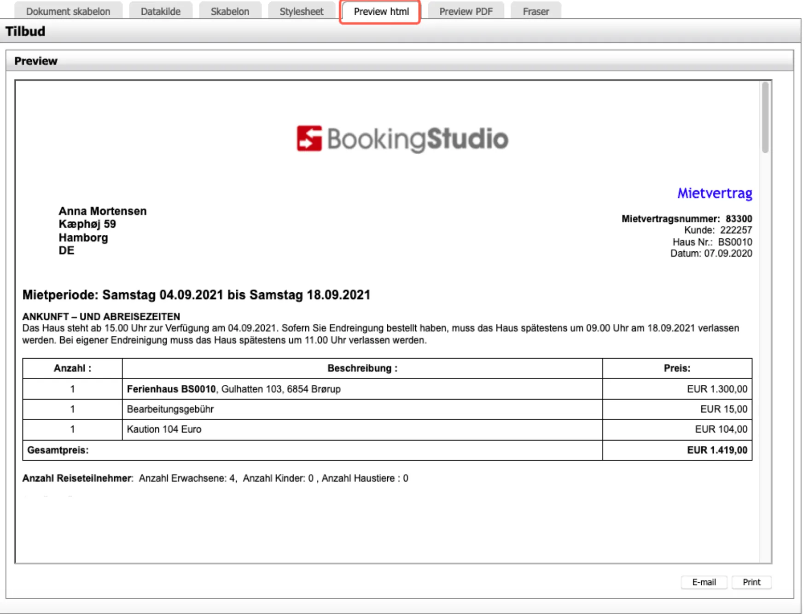Open the Preview PDF tab
This screenshot has height=614, width=803.
click(x=466, y=12)
